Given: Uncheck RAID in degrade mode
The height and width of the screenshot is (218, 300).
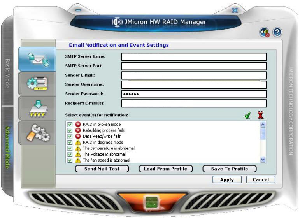Looking at the screenshot, I should (70, 142).
